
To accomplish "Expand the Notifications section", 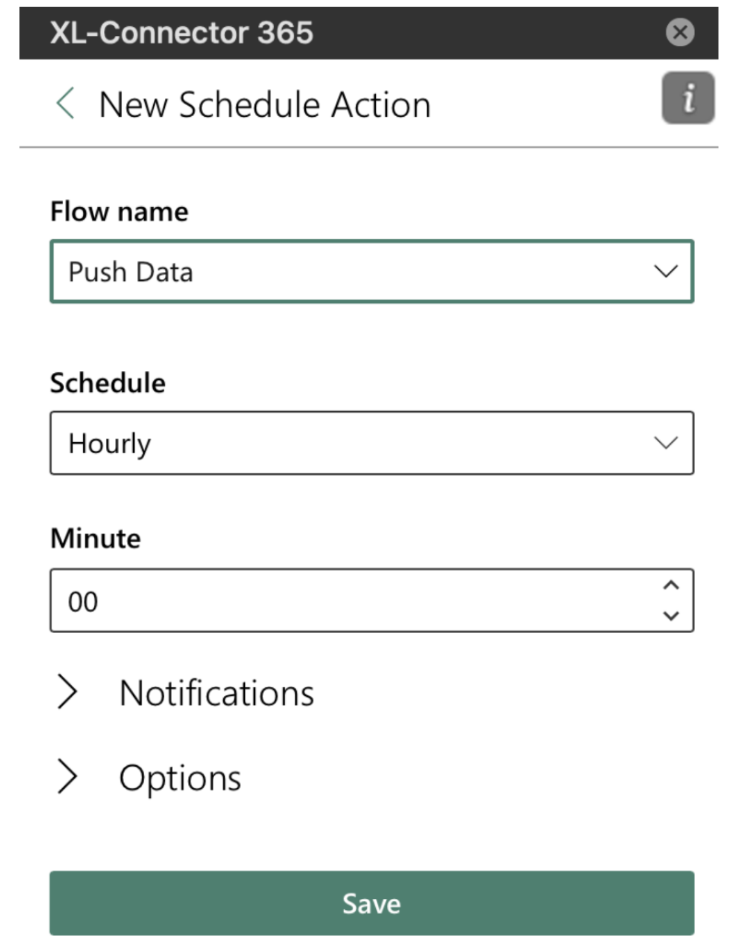I will tap(217, 690).
